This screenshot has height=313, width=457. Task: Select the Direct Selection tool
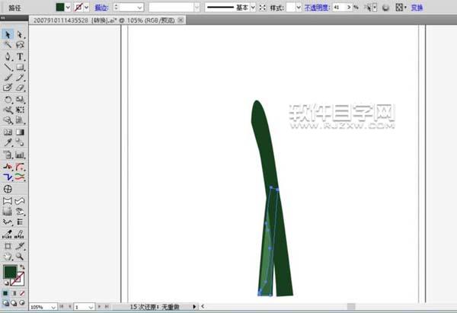point(20,34)
